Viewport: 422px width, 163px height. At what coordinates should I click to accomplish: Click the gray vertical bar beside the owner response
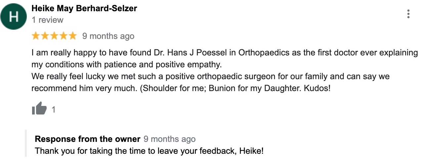(25, 144)
